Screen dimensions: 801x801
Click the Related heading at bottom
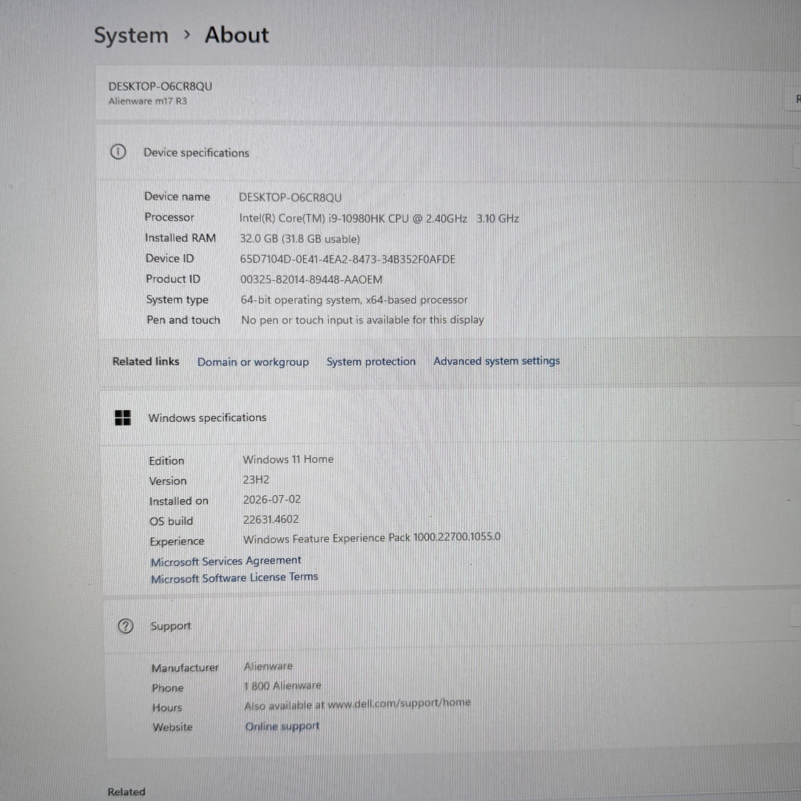pos(127,791)
